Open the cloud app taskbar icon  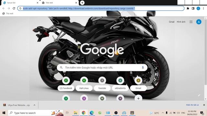pos(124,113)
